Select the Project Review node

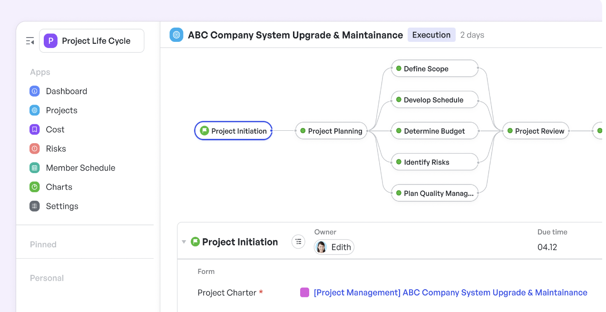pos(536,131)
